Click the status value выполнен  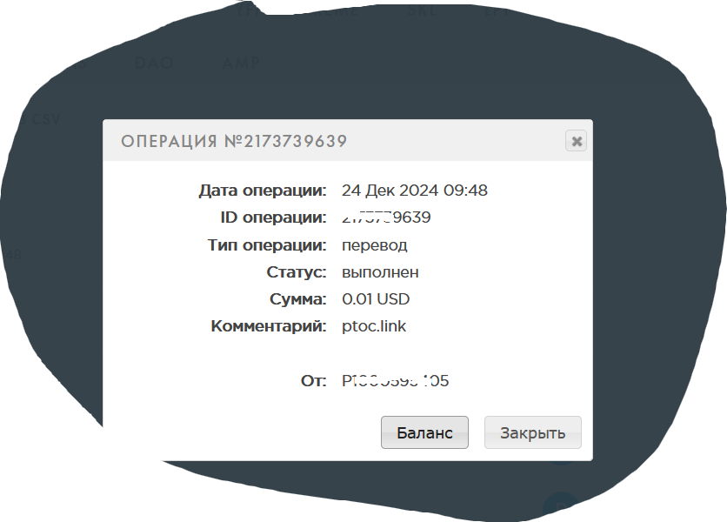(x=380, y=272)
